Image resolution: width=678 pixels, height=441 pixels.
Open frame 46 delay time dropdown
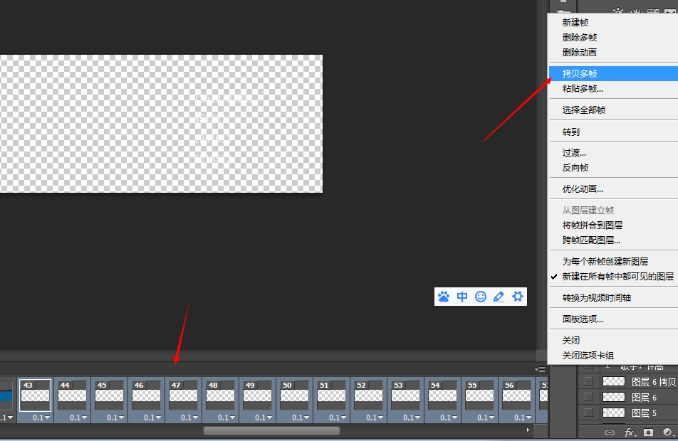click(x=152, y=418)
